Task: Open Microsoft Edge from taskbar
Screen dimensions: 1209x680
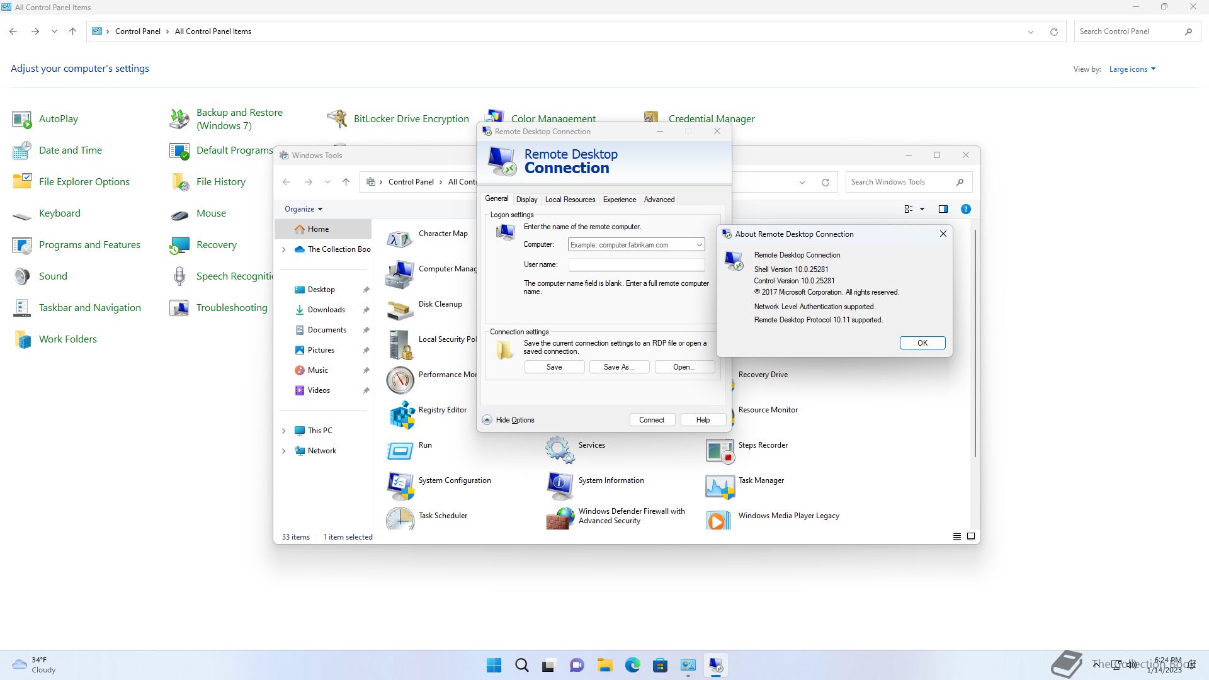Action: [x=632, y=665]
